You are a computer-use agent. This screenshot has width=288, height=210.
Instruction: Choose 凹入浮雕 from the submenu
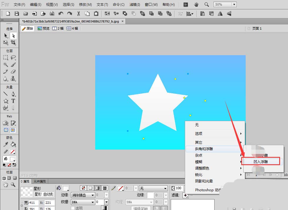(261, 161)
